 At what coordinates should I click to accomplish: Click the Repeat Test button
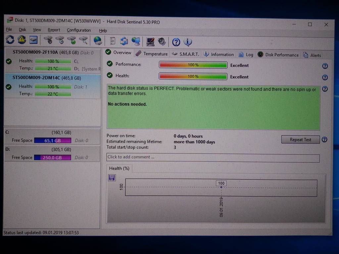301,140
